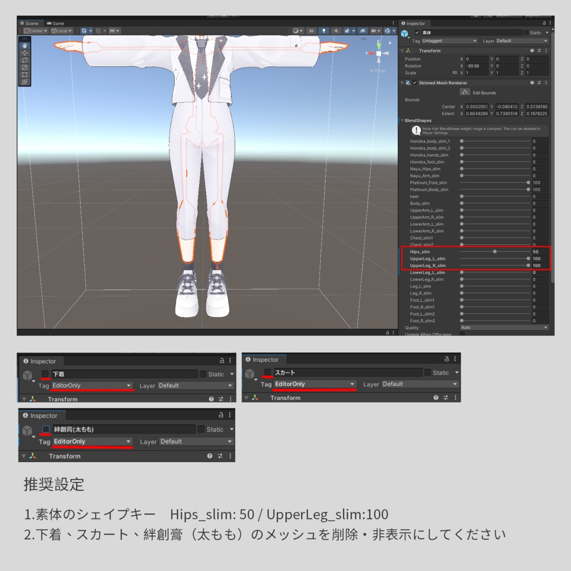Select the Hand tool in Scene view toolbar
The image size is (571, 571).
click(x=25, y=45)
